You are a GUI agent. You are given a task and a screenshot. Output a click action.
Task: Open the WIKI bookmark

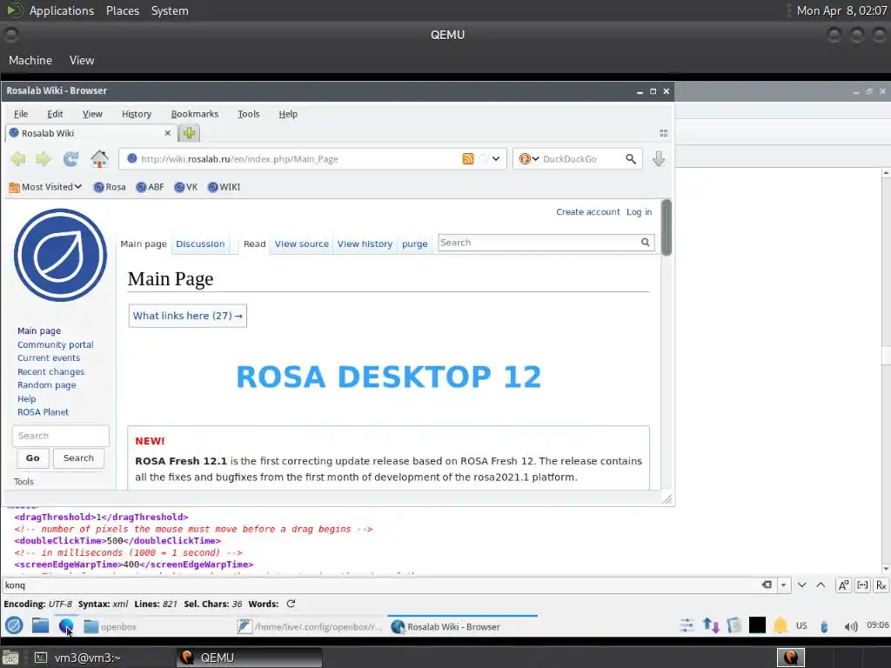pyautogui.click(x=224, y=187)
